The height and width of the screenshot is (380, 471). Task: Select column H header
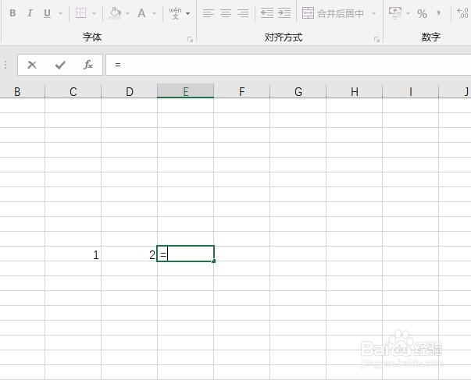tap(354, 91)
